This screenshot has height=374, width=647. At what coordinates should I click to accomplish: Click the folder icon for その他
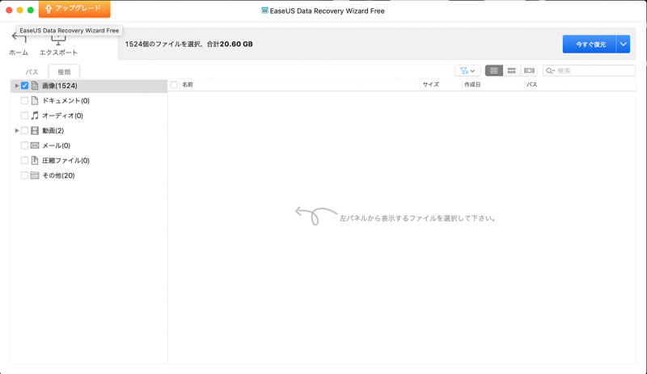coord(35,175)
